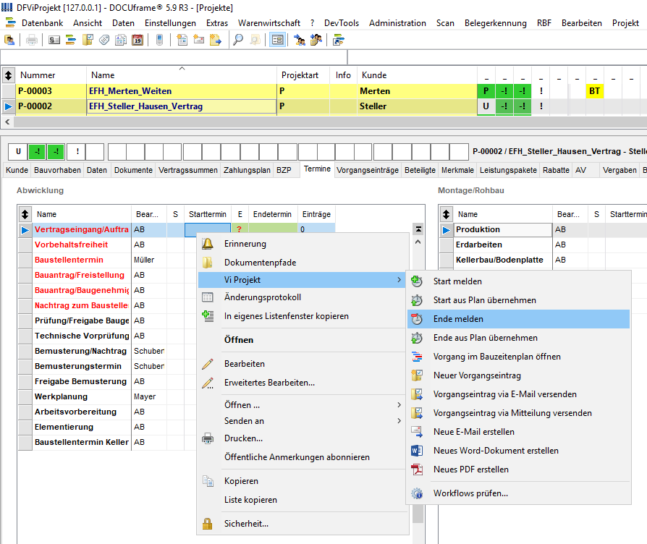The height and width of the screenshot is (544, 647).
Task: Switch to the Zahlungsplan tab
Action: pos(247,170)
